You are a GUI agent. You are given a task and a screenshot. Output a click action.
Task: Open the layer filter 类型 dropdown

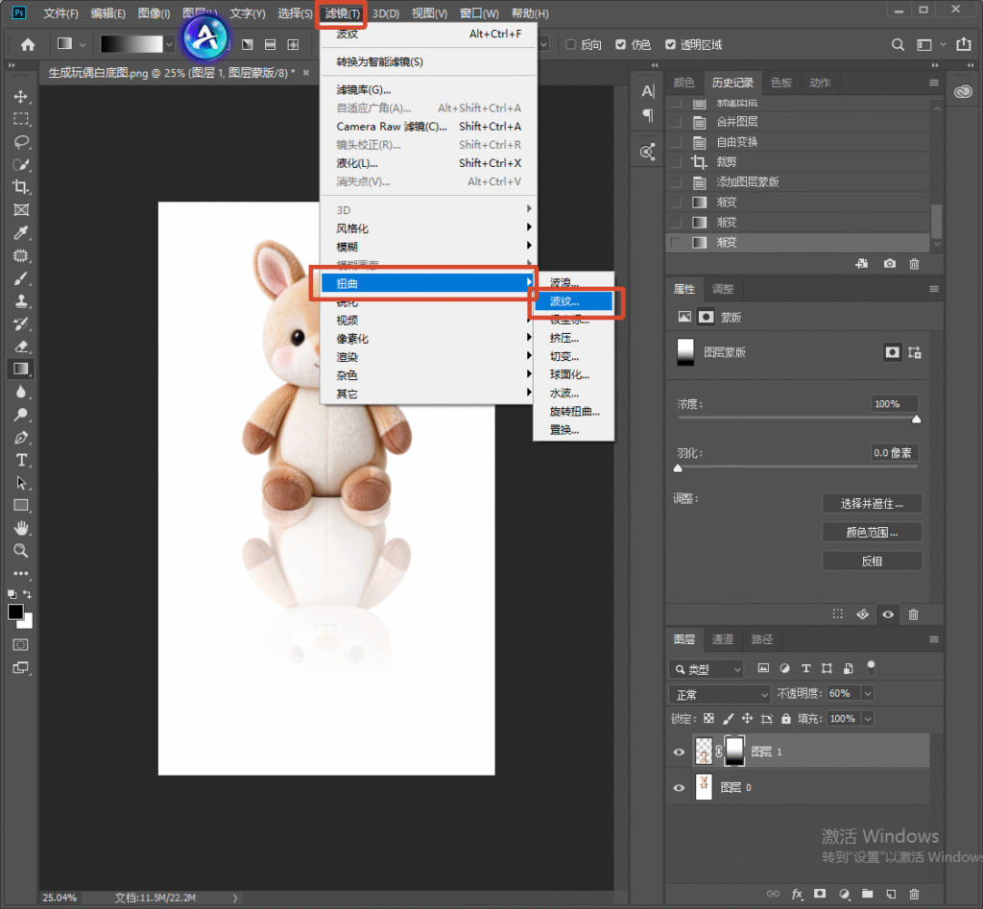(706, 670)
